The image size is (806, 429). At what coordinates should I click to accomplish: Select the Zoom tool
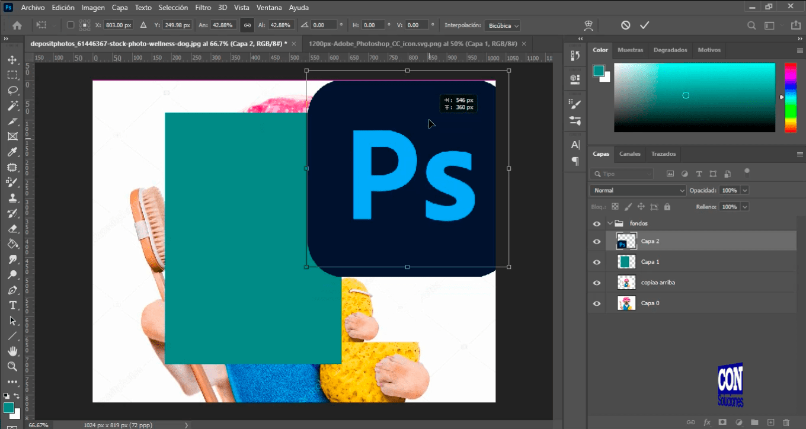(12, 367)
